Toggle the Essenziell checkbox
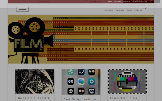 pyautogui.click(x=40, y=2)
